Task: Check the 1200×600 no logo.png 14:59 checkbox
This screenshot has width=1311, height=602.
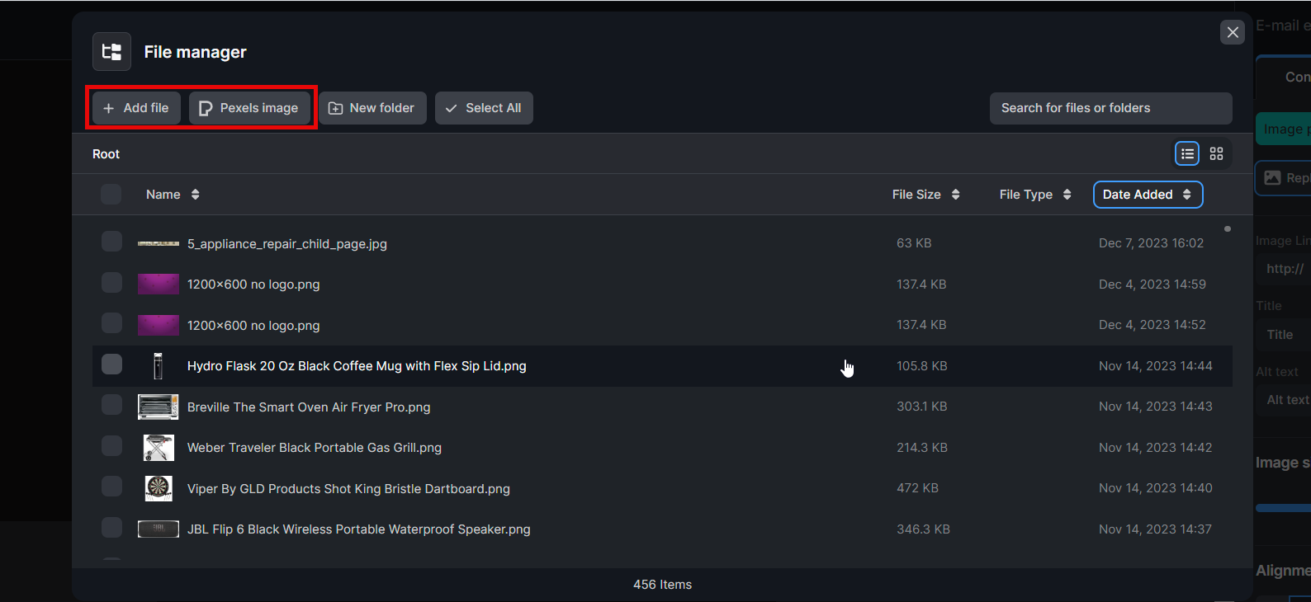Action: pos(111,283)
